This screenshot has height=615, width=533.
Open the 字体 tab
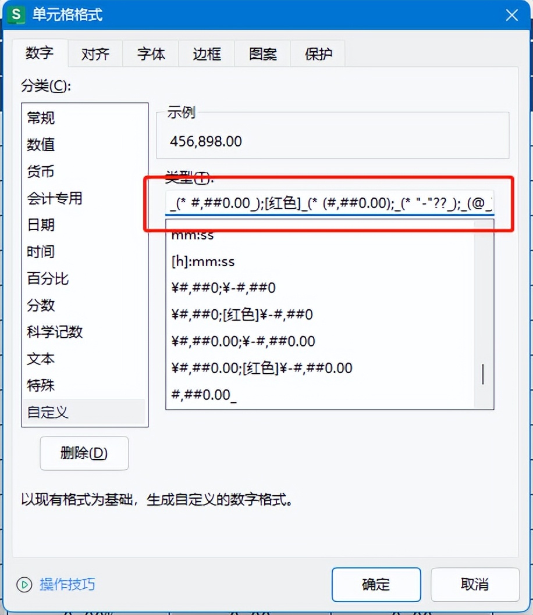pyautogui.click(x=151, y=53)
